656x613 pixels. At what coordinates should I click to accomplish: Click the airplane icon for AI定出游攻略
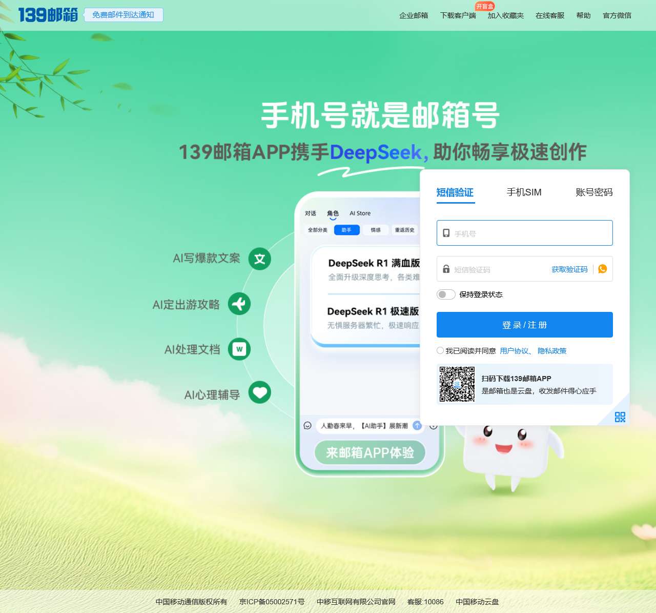click(239, 304)
